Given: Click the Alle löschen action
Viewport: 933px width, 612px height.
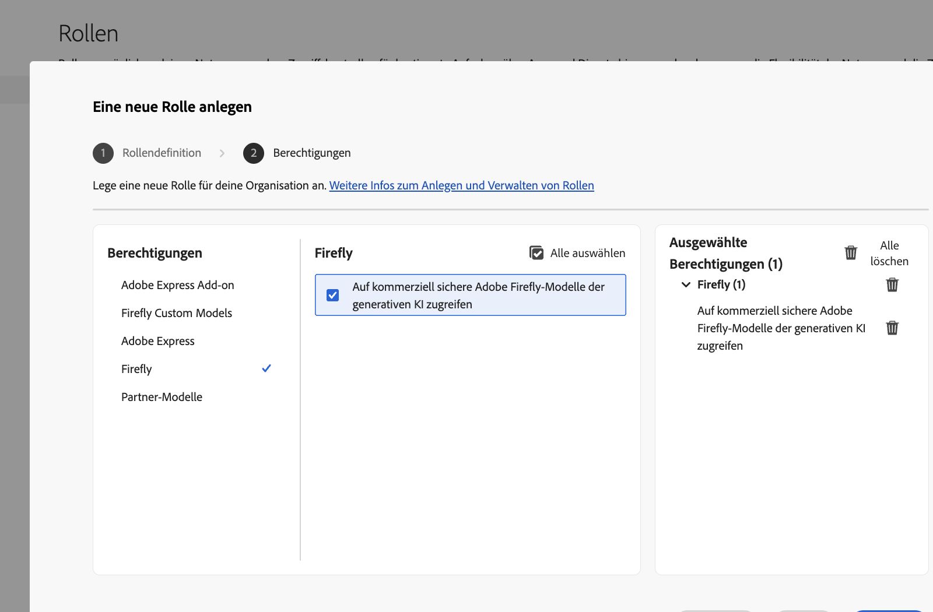Looking at the screenshot, I should (890, 253).
